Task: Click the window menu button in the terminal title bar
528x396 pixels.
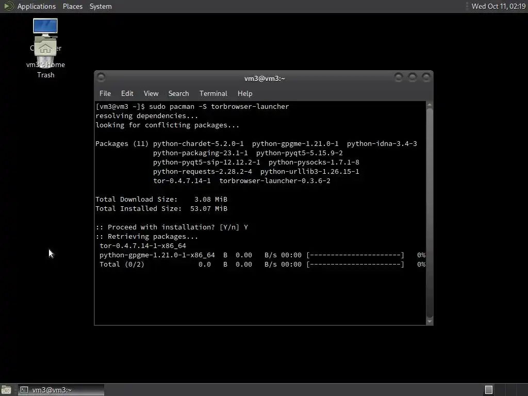Action: [x=101, y=77]
